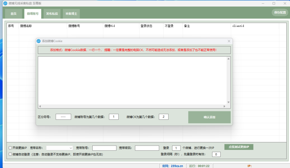
Task: Click the 宽带密码 input field
Action: click(147, 148)
